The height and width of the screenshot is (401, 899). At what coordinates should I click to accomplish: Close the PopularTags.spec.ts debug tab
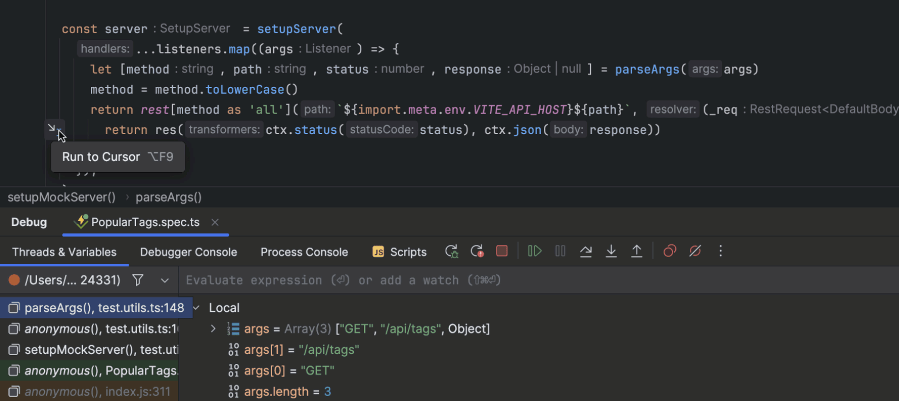(215, 222)
